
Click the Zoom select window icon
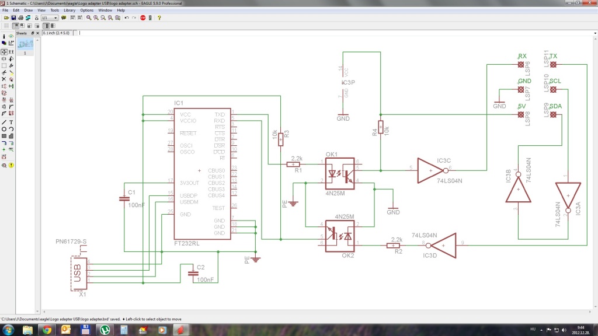click(x=117, y=18)
